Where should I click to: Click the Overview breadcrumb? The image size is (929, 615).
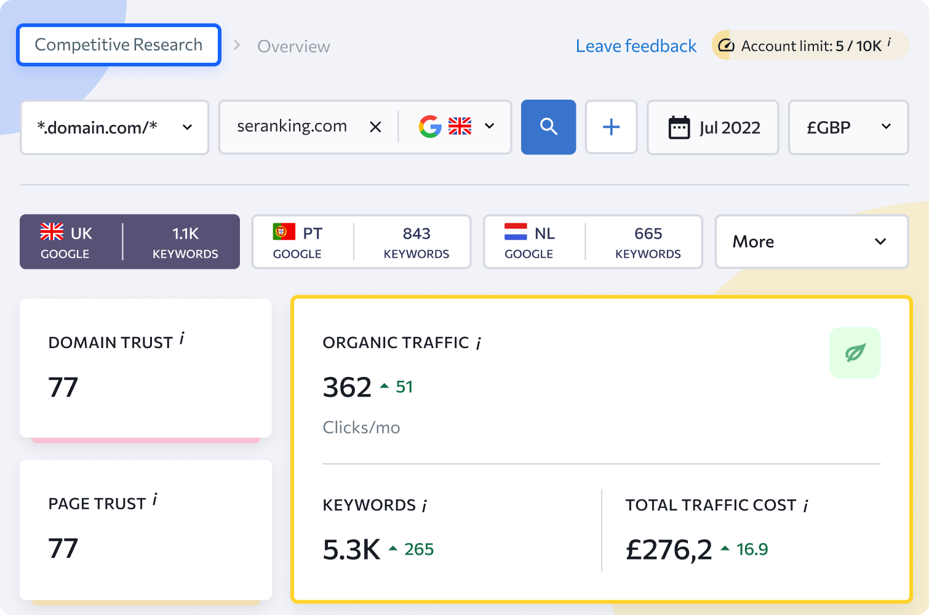point(293,46)
